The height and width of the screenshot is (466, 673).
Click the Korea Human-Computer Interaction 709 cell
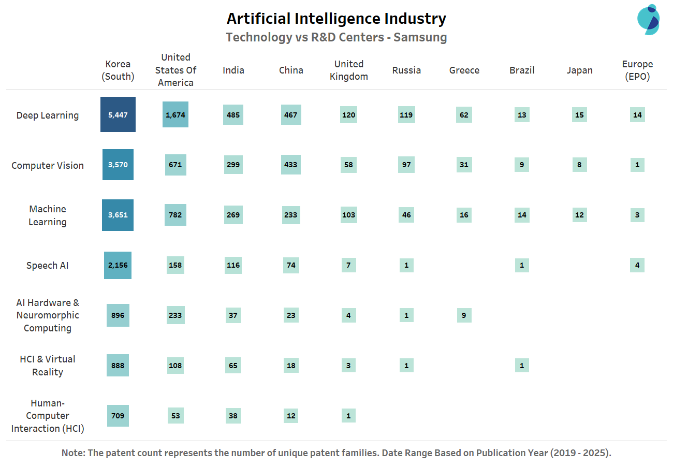(x=118, y=415)
